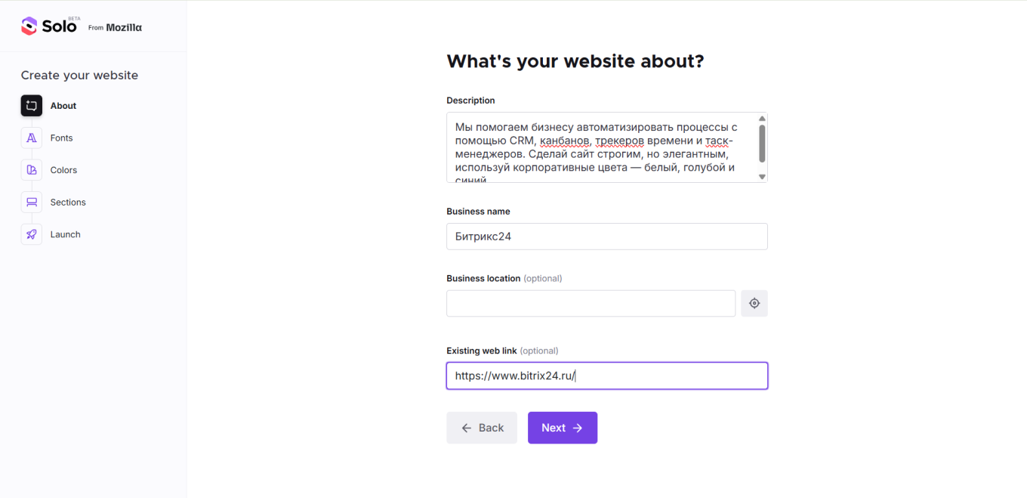Go to the Fonts step label
This screenshot has height=498, width=1027.
(x=62, y=138)
